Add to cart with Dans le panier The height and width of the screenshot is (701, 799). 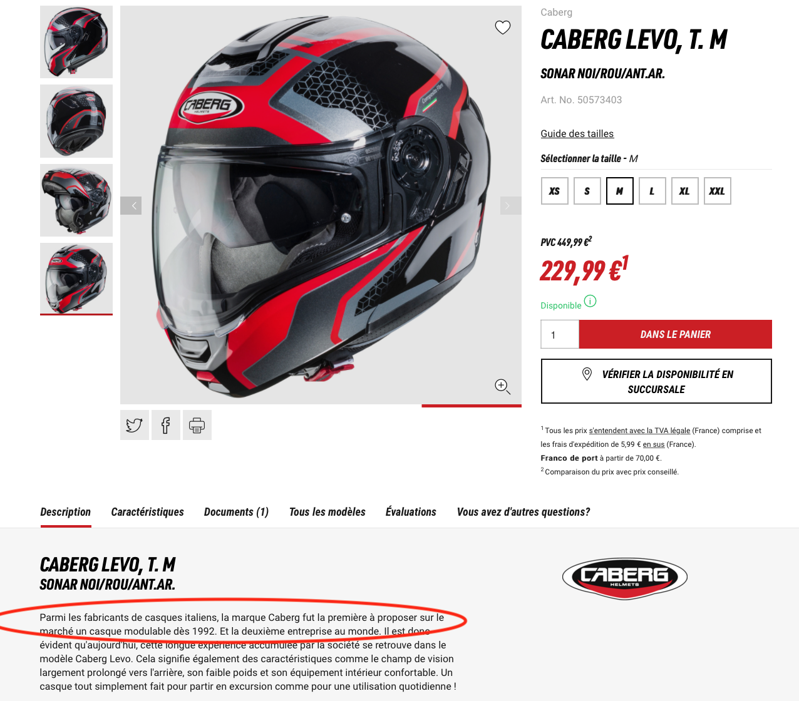[676, 334]
